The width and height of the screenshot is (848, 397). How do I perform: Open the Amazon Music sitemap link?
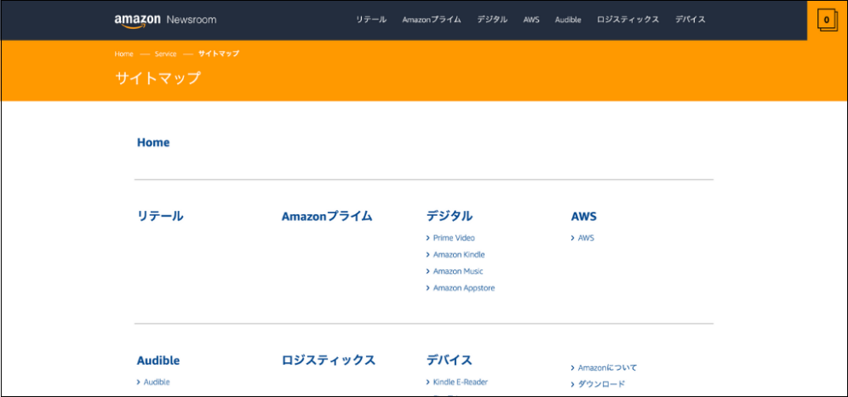tap(458, 271)
